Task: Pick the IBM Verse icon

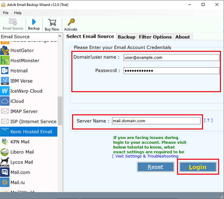Action: pos(5,81)
